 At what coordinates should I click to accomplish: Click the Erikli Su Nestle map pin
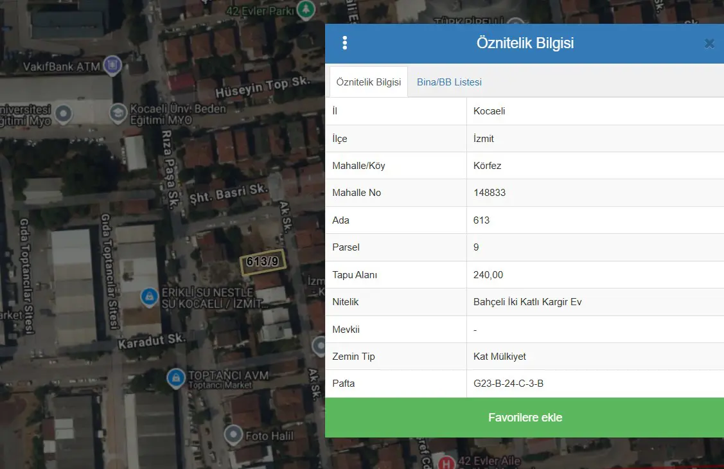[x=149, y=296]
